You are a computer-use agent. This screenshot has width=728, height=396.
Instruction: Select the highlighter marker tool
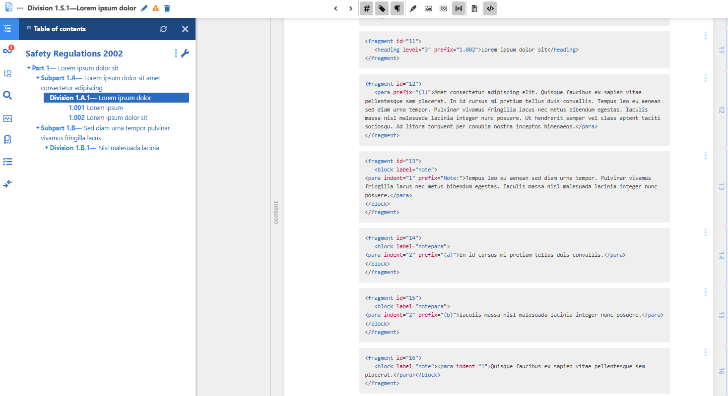(413, 8)
